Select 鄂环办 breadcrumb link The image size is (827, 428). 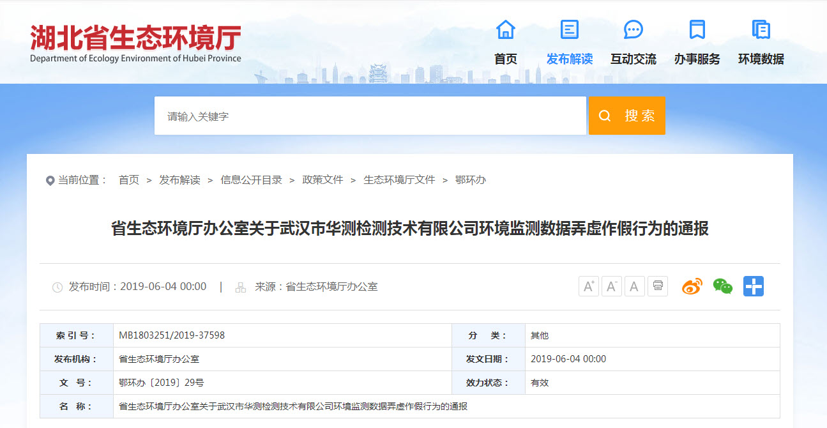point(471,180)
